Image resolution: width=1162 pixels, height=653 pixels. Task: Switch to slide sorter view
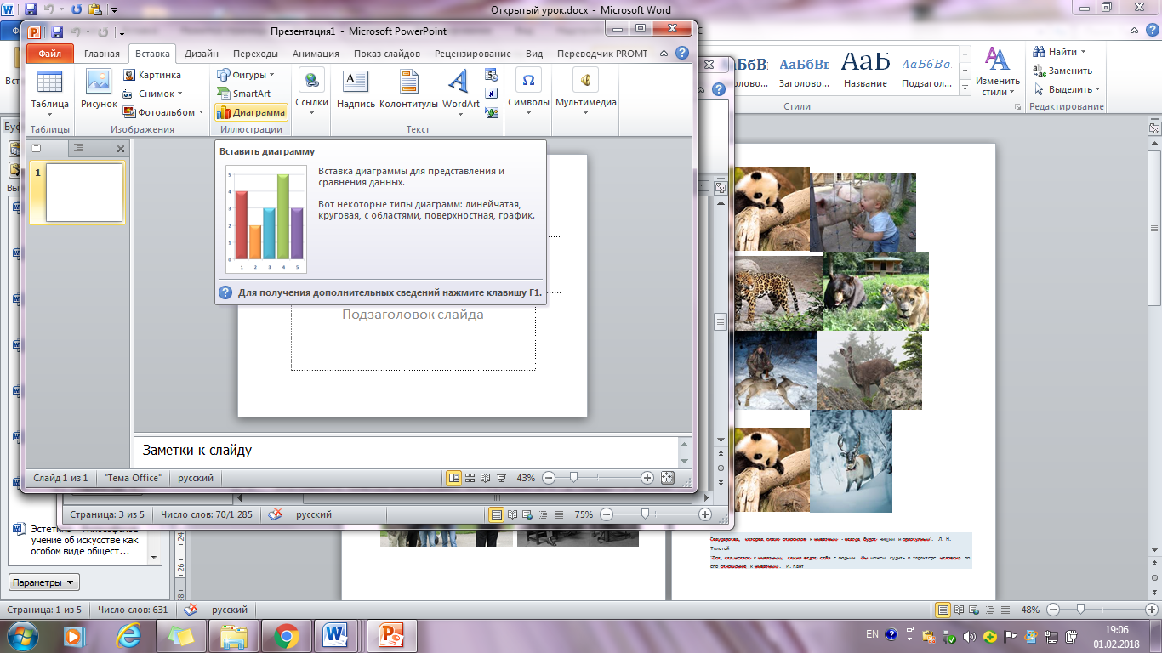[470, 478]
